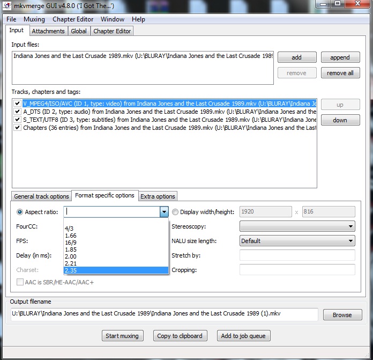The height and width of the screenshot is (360, 373).
Task: Click the Aspect ratio text field
Action: [x=112, y=212]
